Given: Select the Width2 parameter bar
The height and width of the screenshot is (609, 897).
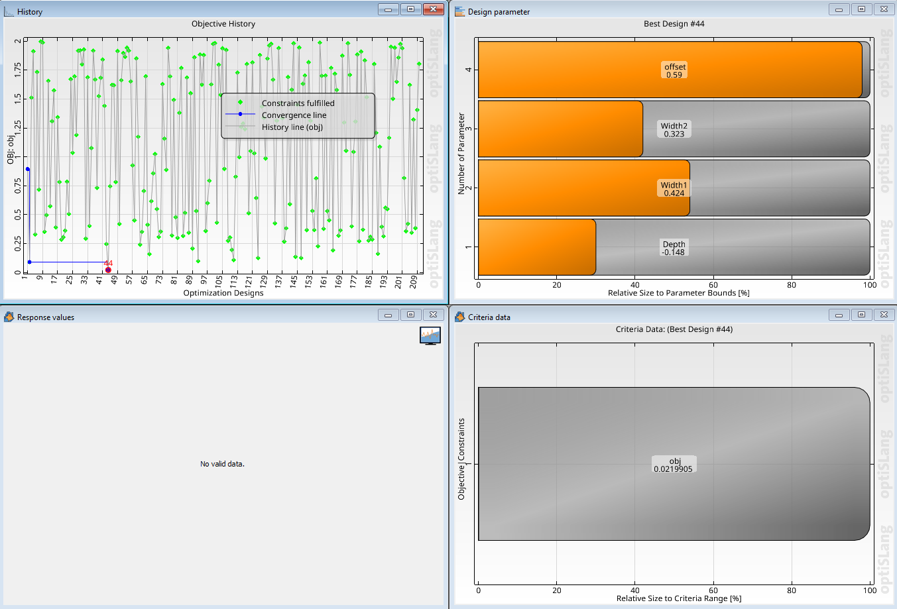Looking at the screenshot, I should click(x=674, y=129).
